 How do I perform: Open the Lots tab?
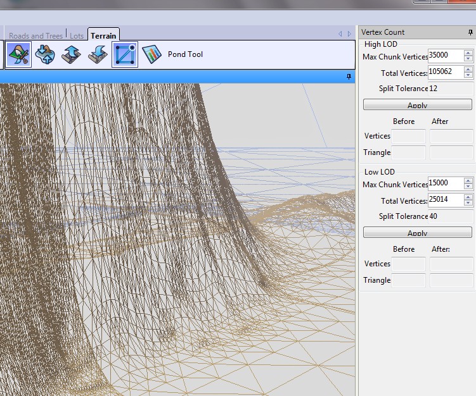pos(77,36)
